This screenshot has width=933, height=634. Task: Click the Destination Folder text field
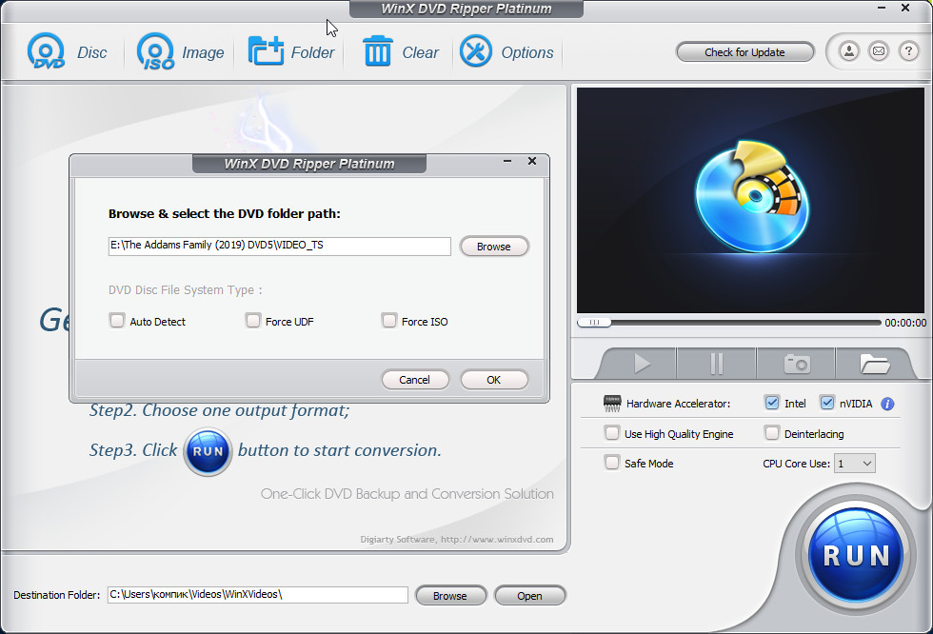click(x=258, y=595)
